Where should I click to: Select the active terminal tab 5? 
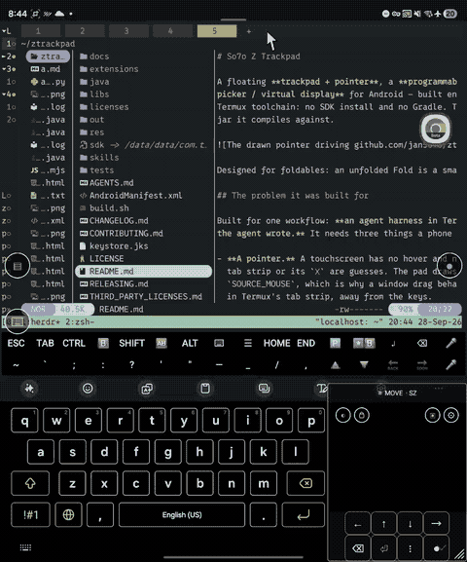(217, 31)
